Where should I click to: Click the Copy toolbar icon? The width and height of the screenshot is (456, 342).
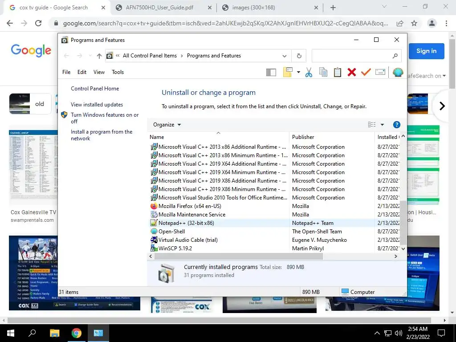coord(323,72)
